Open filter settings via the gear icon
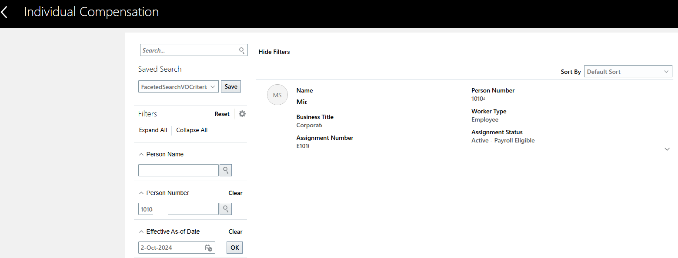This screenshot has height=258, width=678. coord(242,113)
